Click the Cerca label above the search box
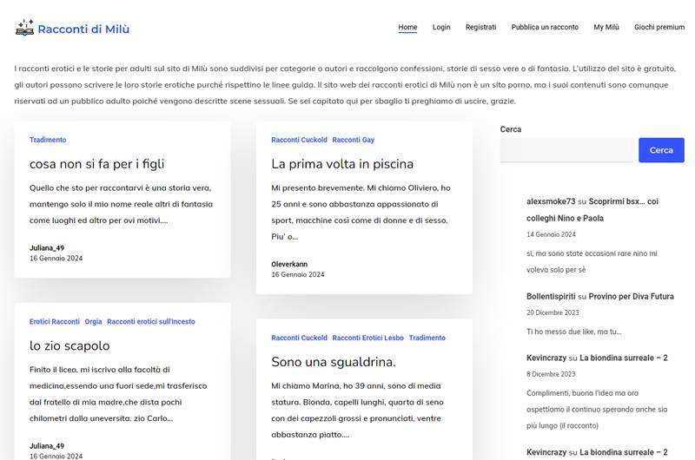 click(x=511, y=129)
